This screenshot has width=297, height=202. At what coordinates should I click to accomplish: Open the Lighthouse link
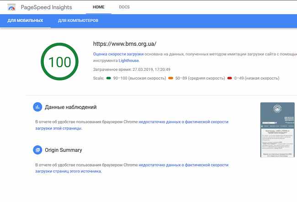128,61
